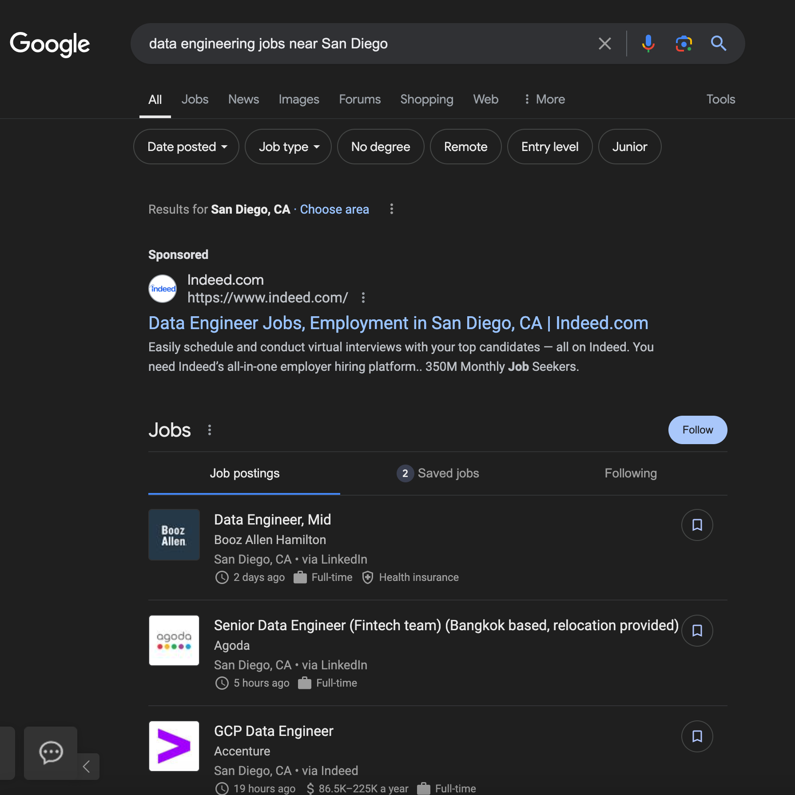Switch to the Images search tab
Viewport: 795px width, 795px height.
tap(299, 99)
